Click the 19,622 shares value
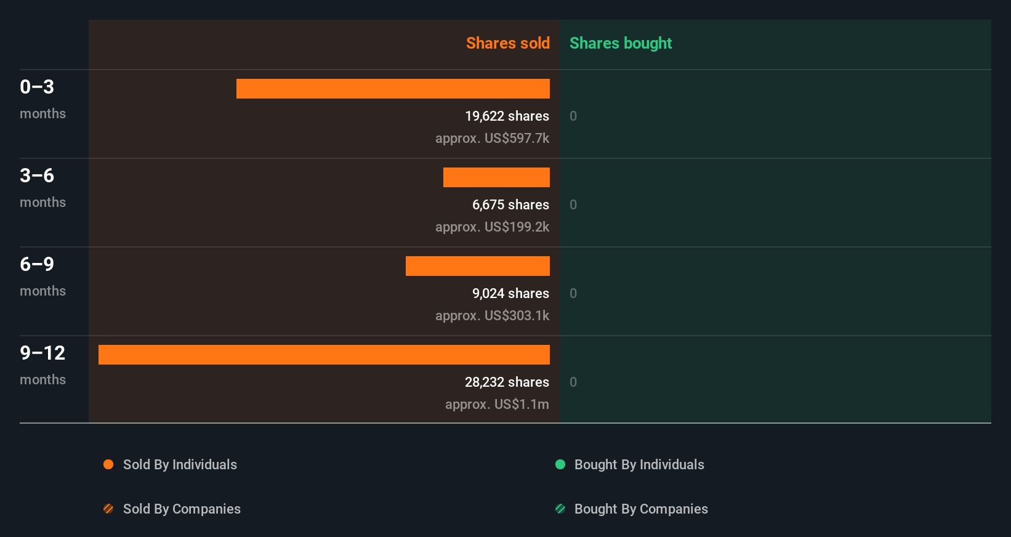The image size is (1011, 537). pyautogui.click(x=507, y=116)
